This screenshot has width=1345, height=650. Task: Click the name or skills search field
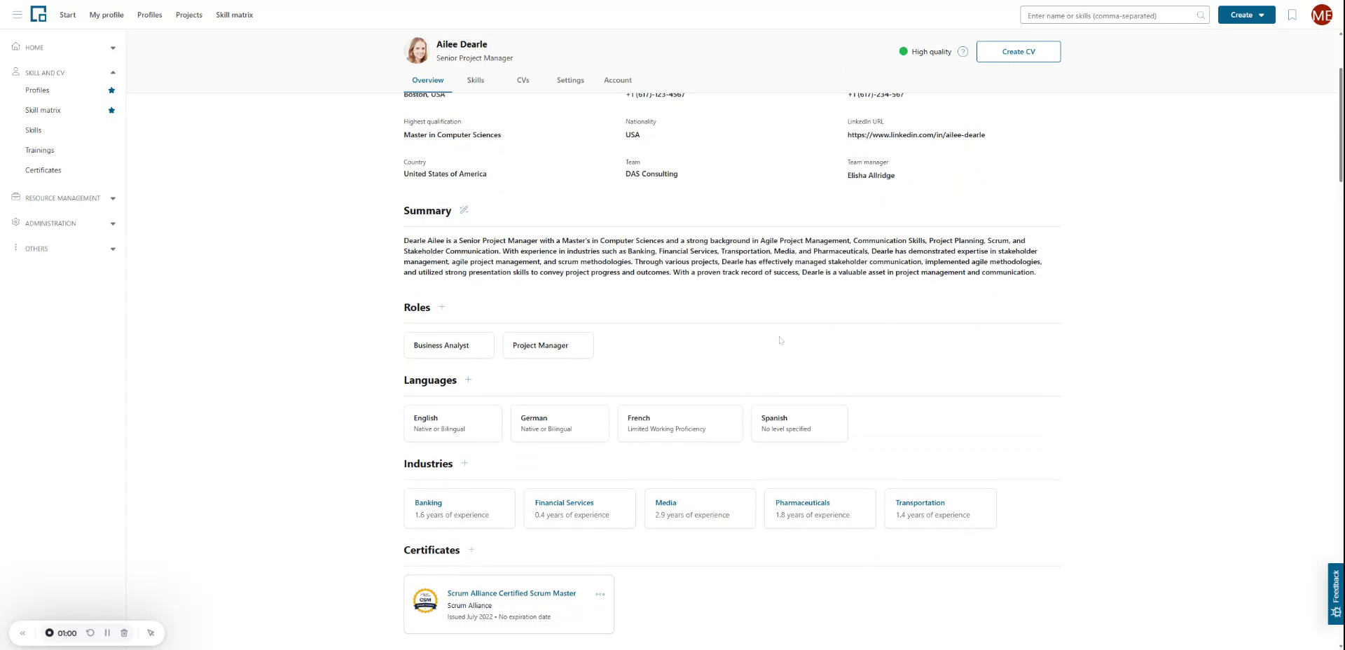[x=1110, y=15]
